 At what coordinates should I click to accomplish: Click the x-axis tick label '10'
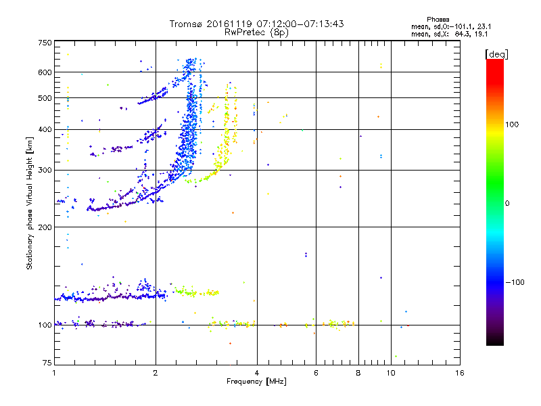[391, 373]
